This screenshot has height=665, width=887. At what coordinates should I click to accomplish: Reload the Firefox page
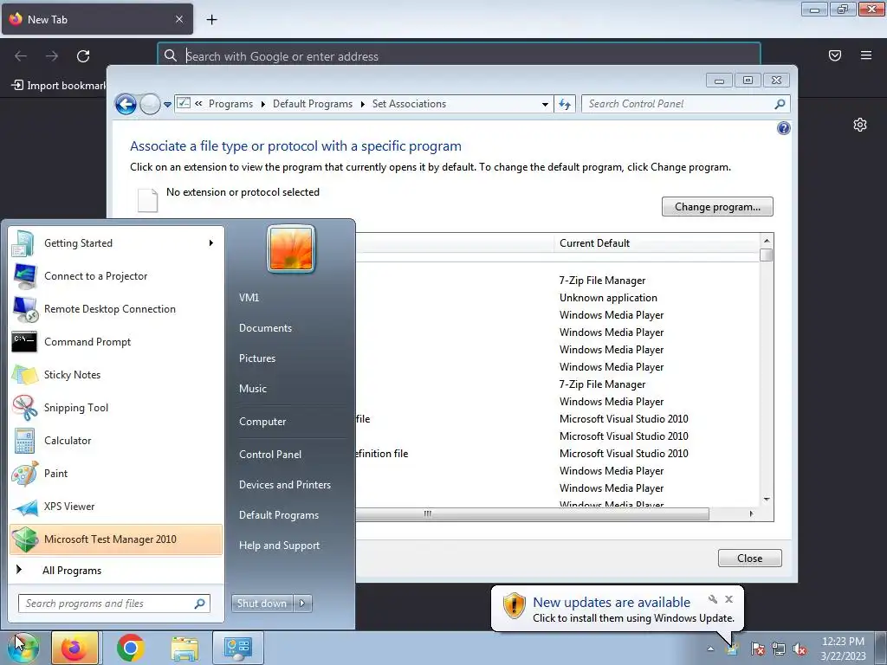coord(83,56)
